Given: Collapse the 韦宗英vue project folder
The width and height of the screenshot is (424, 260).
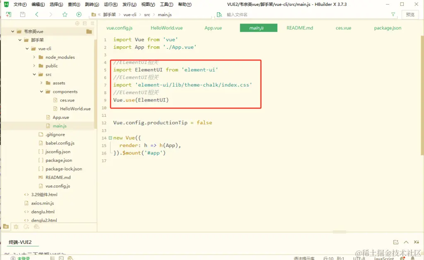Looking at the screenshot, I should pyautogui.click(x=13, y=31).
